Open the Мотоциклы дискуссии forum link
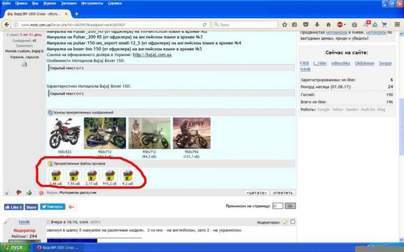 [x=78, y=193]
